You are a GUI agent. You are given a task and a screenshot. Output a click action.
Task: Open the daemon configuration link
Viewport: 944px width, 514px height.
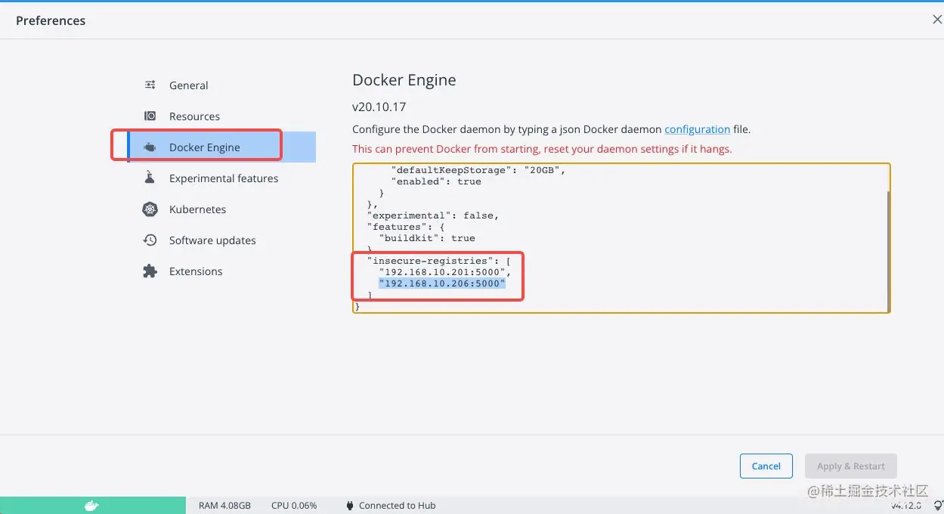[697, 129]
